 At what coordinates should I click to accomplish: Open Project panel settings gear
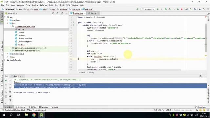pyautogui.click(x=62, y=13)
